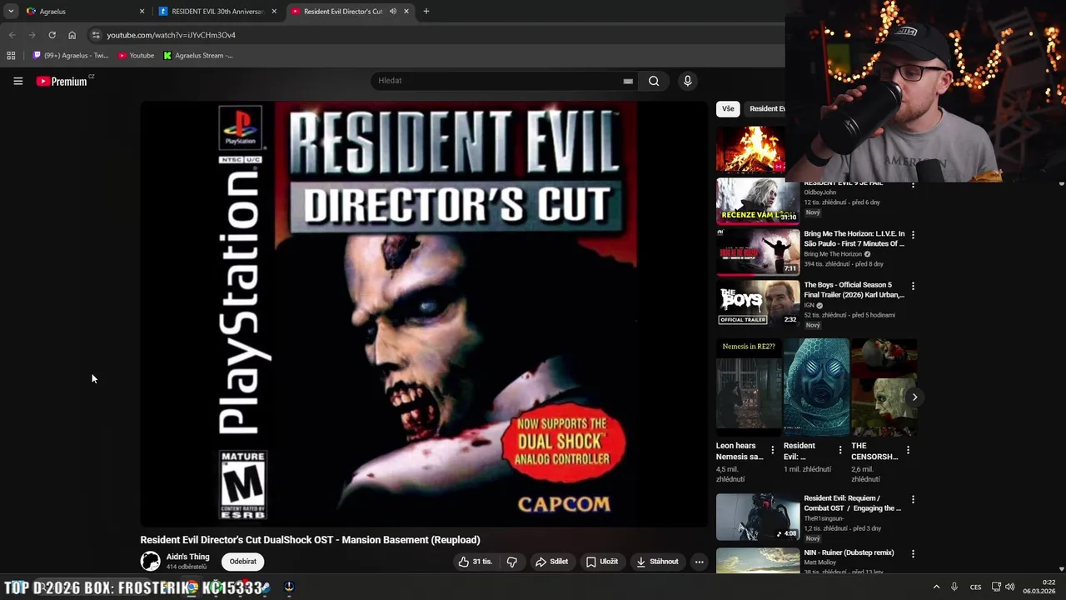Click the search magnifier button
Image resolution: width=1066 pixels, height=600 pixels.
tap(654, 81)
